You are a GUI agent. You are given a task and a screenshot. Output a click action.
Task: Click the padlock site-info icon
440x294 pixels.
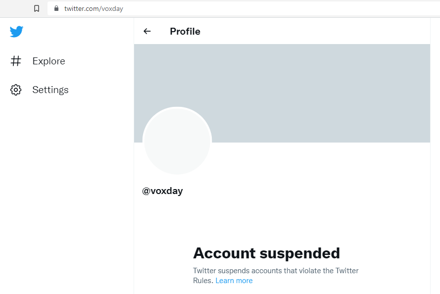pyautogui.click(x=56, y=8)
